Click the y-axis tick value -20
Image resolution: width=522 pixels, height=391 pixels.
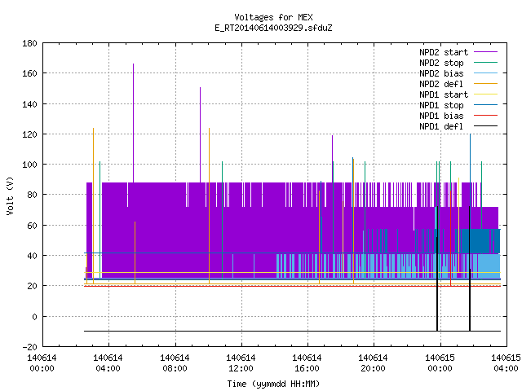(x=29, y=347)
